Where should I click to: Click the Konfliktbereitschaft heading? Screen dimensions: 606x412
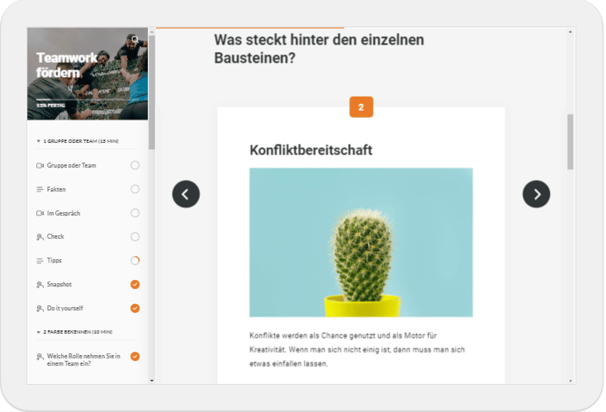click(310, 150)
